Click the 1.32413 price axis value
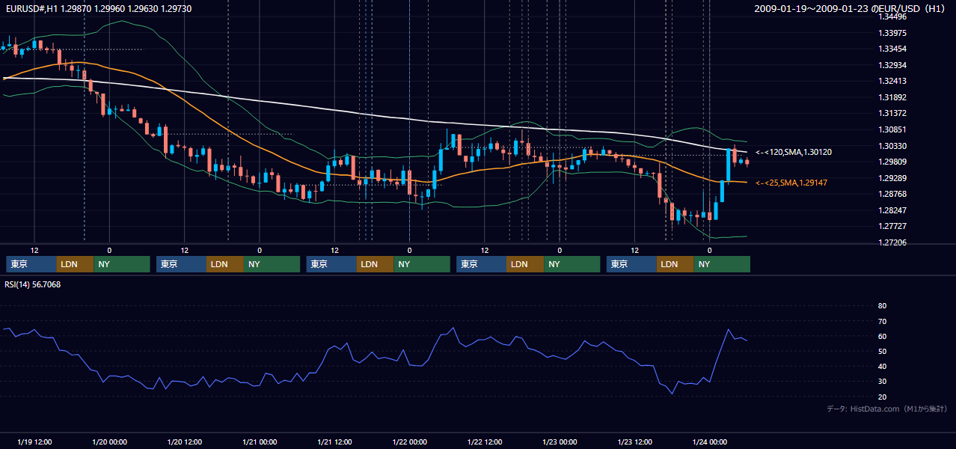 tap(892, 81)
